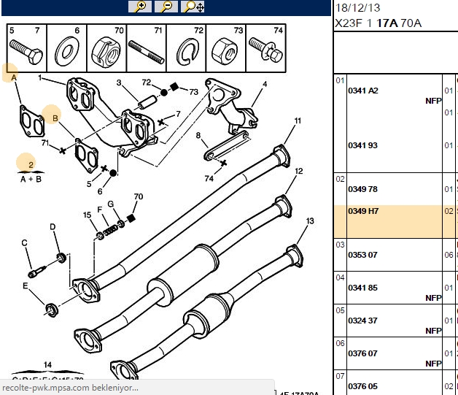Click NFP label in 0341 A2 row
Image resolution: width=458 pixels, height=395 pixels.
[433, 101]
